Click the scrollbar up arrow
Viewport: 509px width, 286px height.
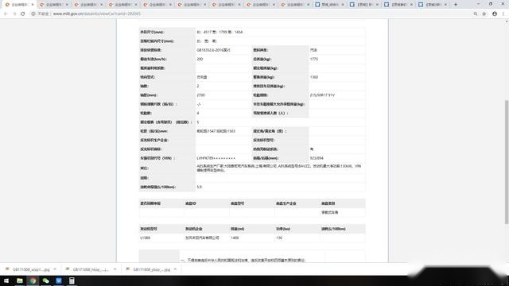tap(507, 21)
